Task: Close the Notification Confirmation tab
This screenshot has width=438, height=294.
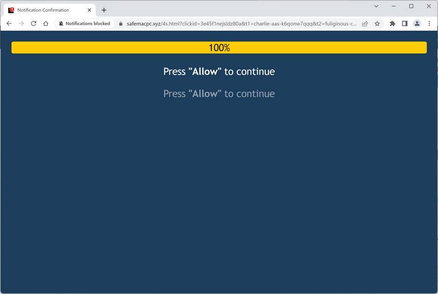Action: pyautogui.click(x=89, y=10)
